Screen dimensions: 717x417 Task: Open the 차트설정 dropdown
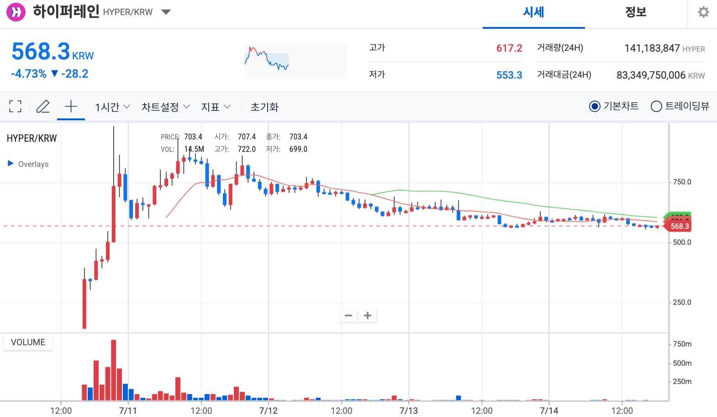click(165, 107)
